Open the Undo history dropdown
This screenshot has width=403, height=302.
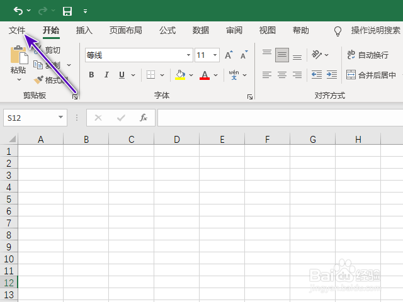click(29, 11)
